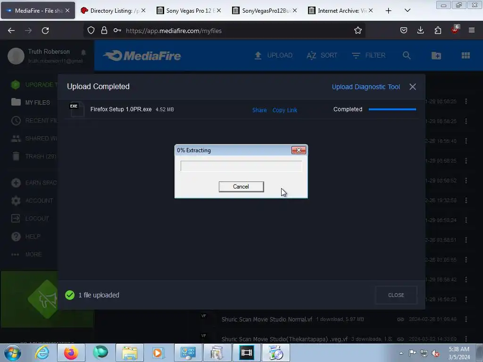Click the CLOSE button in the upload panel
483x362 pixels.
[396, 295]
